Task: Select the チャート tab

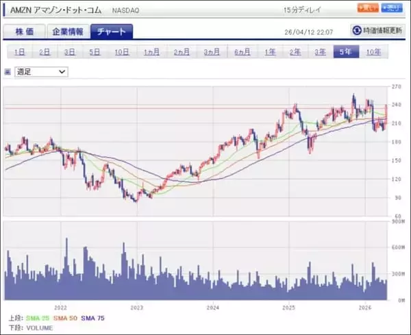Action: point(112,32)
